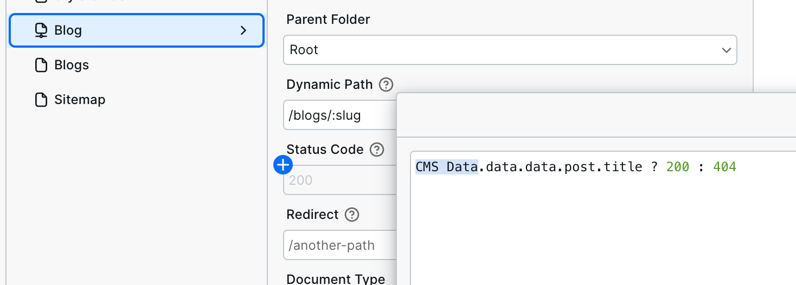
Task: Click the 200 value in expression
Action: point(678,167)
